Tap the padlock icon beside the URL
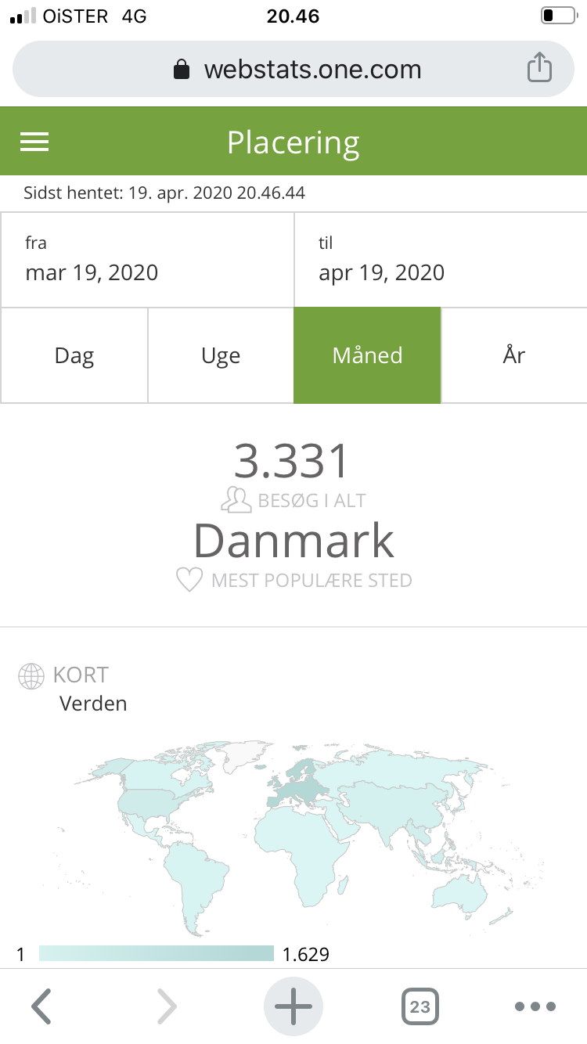 pos(182,70)
